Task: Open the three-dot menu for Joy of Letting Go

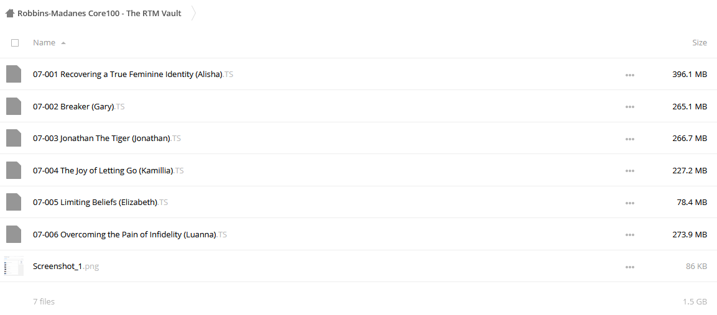Action: tap(630, 171)
